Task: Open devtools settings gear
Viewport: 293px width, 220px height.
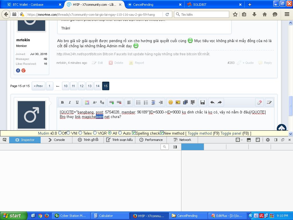Action: click(x=268, y=140)
